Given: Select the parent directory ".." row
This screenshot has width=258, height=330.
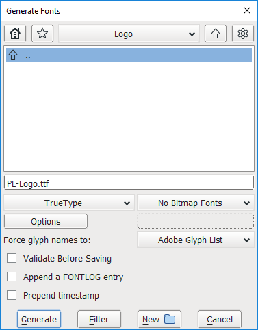Looking at the screenshot, I should point(129,55).
